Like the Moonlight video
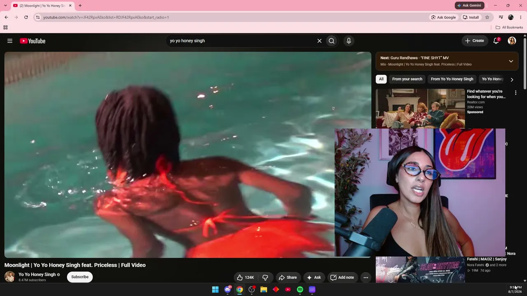This screenshot has height=296, width=527. [x=245, y=277]
